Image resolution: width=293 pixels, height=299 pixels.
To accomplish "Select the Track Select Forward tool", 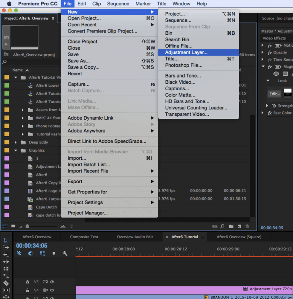I will coord(6,247).
